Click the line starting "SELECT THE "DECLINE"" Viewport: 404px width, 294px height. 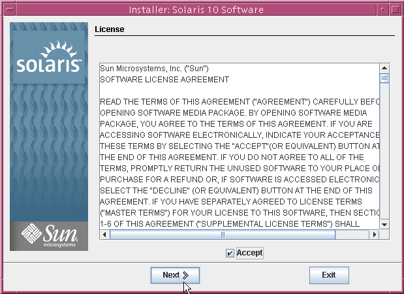click(x=236, y=191)
